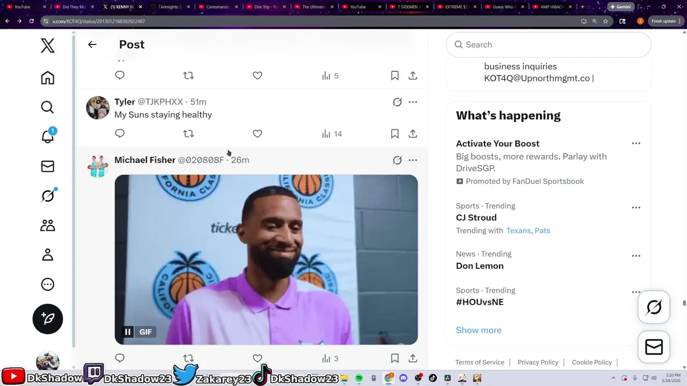Open Notifications bell in sidebar
Viewport: 687px width, 386px height.
(48, 136)
